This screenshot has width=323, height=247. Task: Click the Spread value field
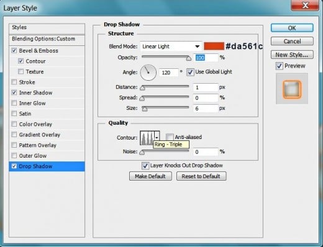click(x=206, y=98)
